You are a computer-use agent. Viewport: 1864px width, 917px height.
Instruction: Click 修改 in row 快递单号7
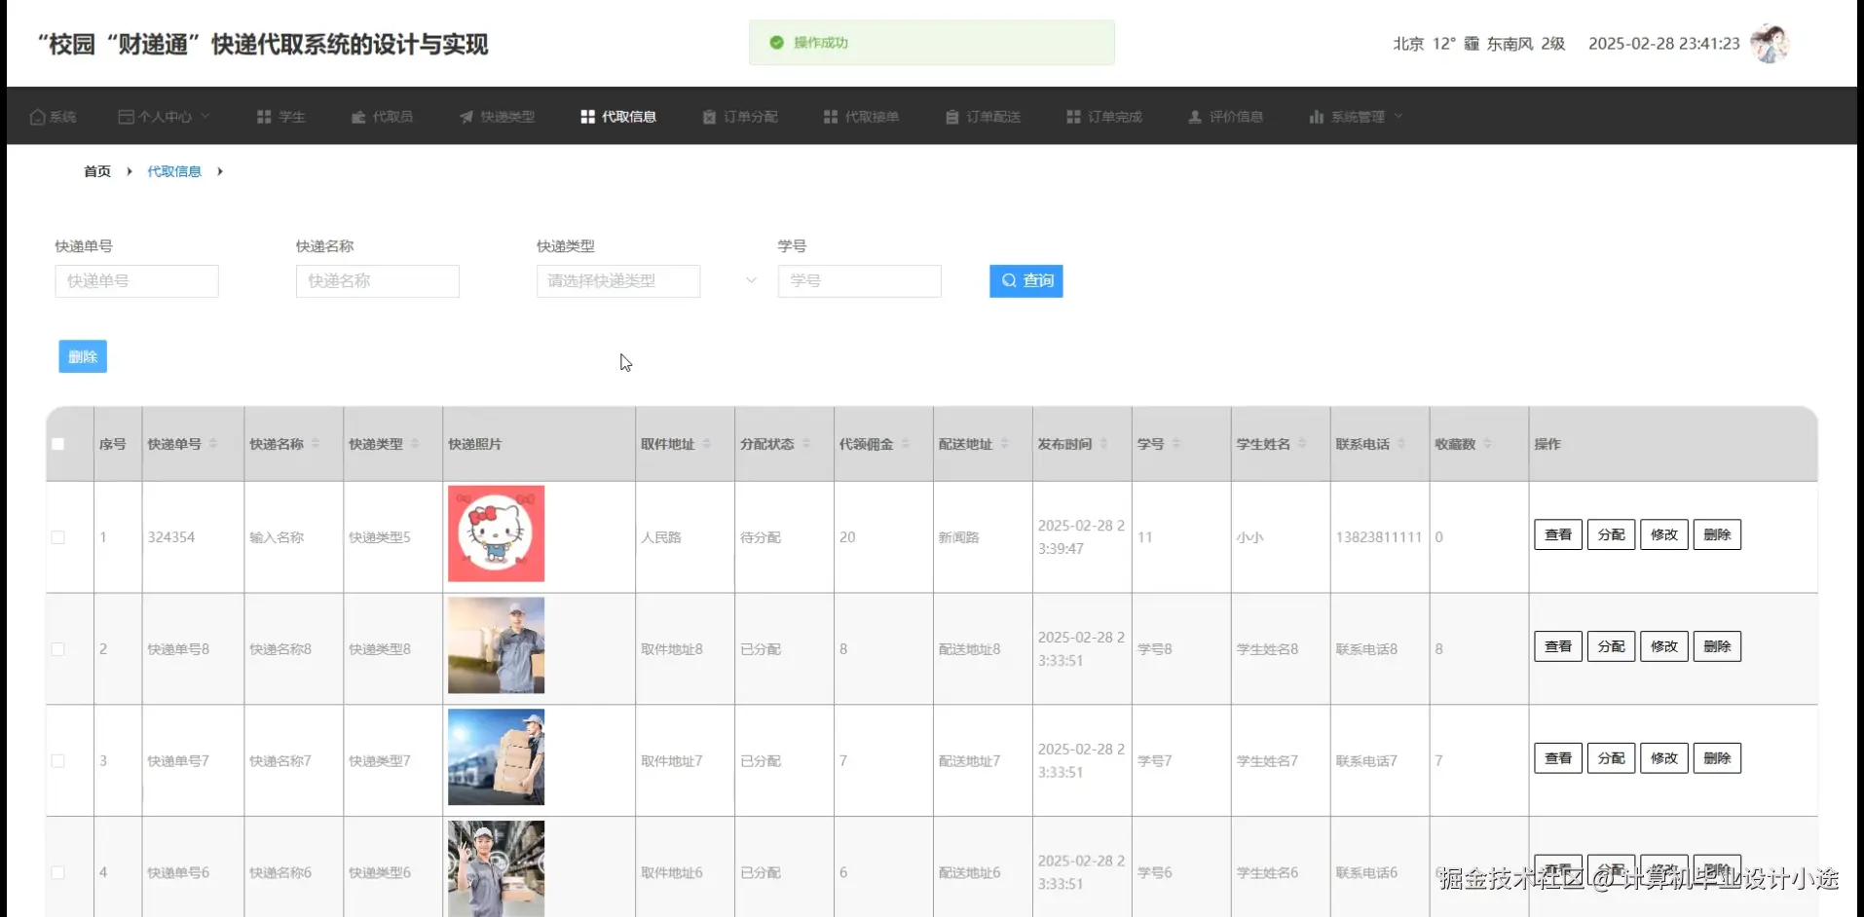[1664, 758]
